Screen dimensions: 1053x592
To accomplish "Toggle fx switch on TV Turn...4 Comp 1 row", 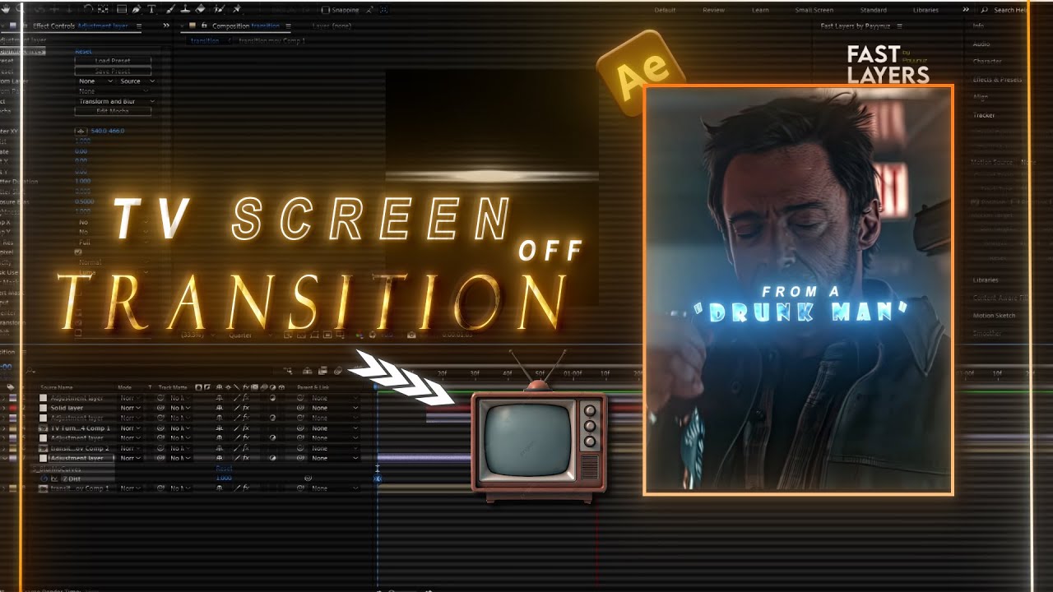I will click(246, 428).
